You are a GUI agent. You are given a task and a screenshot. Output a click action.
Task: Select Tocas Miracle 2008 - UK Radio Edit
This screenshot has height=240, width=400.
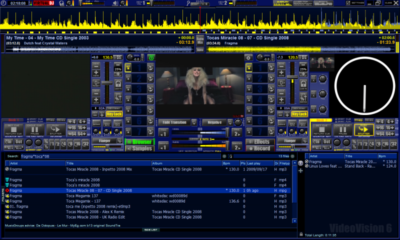point(147,217)
